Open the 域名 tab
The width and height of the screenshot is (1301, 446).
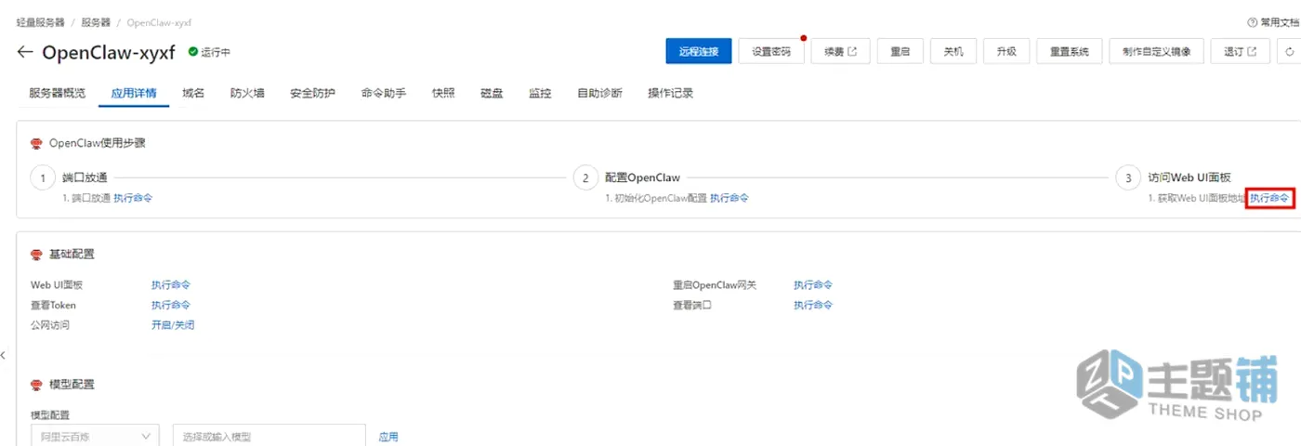coord(193,93)
